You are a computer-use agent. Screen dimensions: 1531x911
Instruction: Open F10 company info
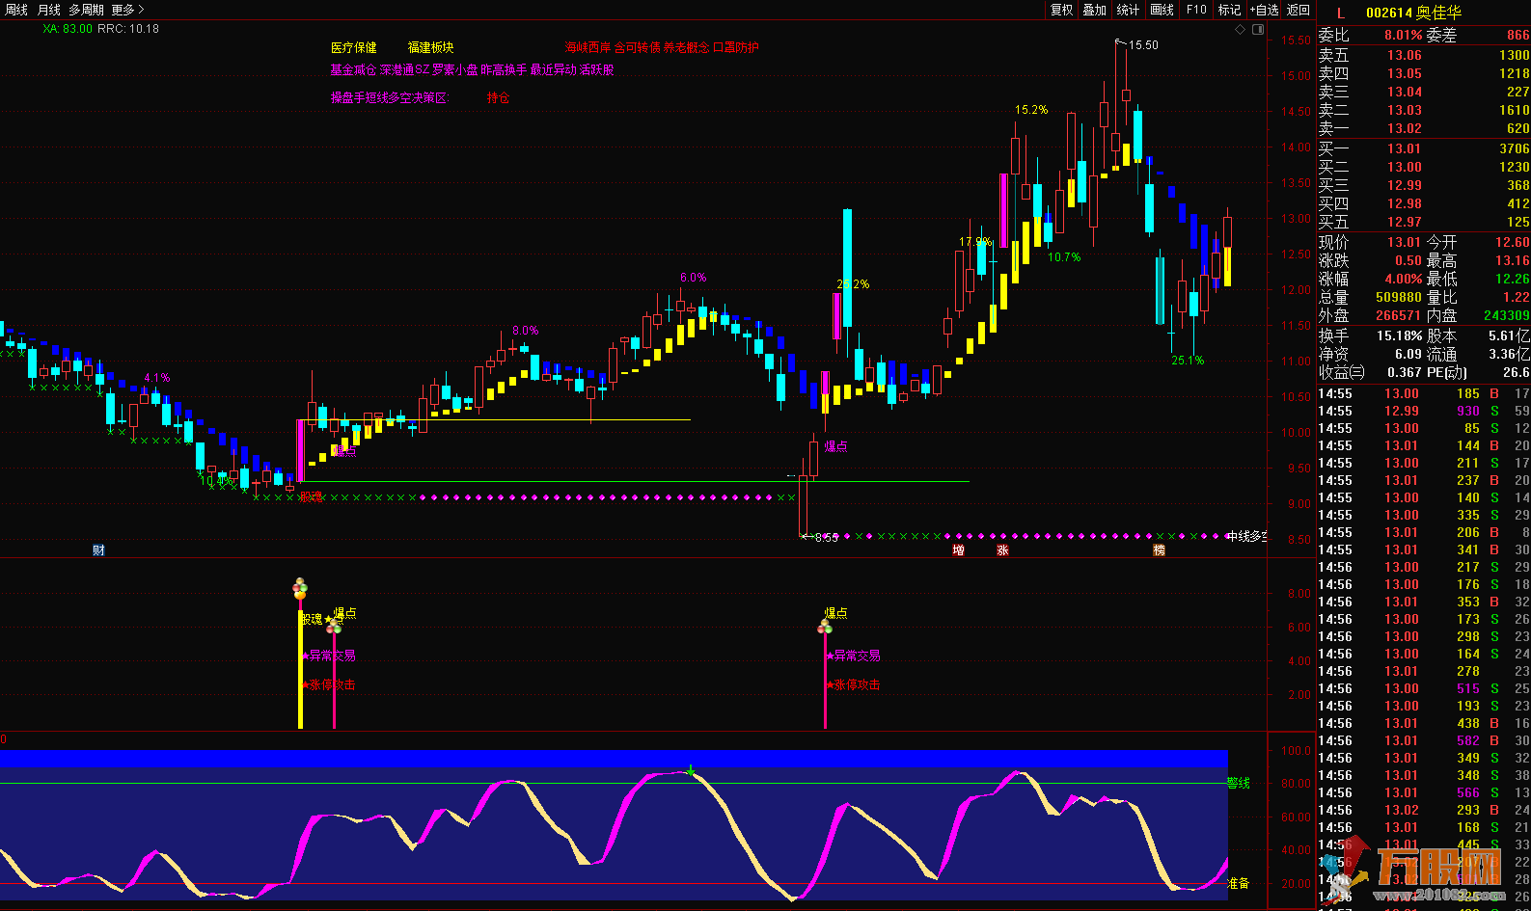coord(1196,10)
